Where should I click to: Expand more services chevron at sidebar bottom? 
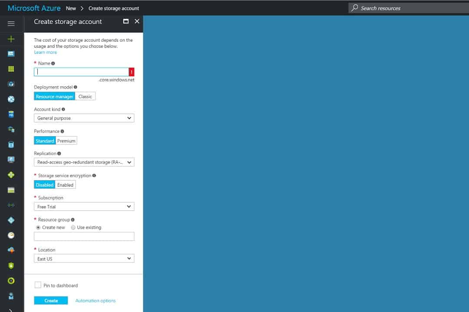[x=11, y=310]
